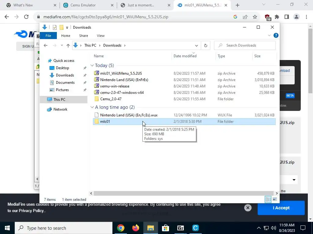313x234 pixels.
Task: Select Network in navigation pane
Action: tap(60, 109)
